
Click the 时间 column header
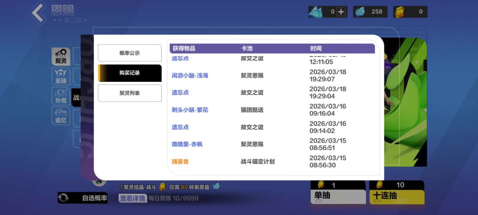tap(316, 48)
